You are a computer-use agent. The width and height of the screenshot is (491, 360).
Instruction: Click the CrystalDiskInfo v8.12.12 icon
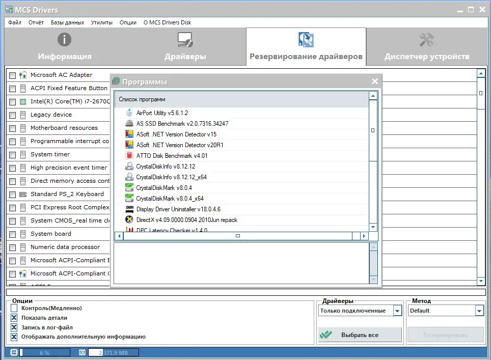[129, 166]
